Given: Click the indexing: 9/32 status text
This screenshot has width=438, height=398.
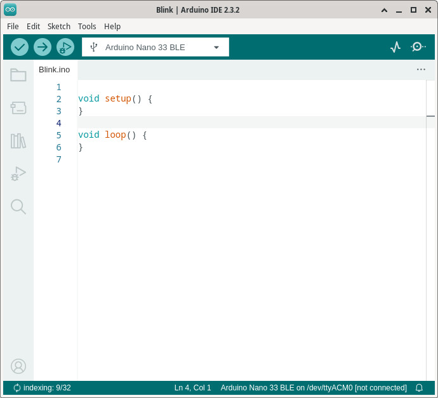Looking at the screenshot, I should coord(47,388).
